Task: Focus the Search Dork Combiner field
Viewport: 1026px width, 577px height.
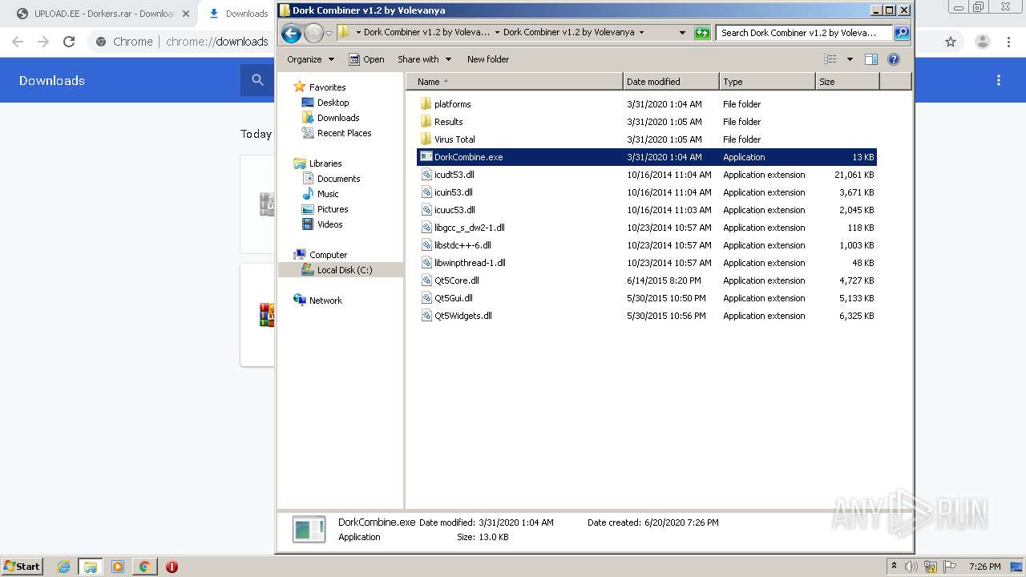Action: (804, 33)
